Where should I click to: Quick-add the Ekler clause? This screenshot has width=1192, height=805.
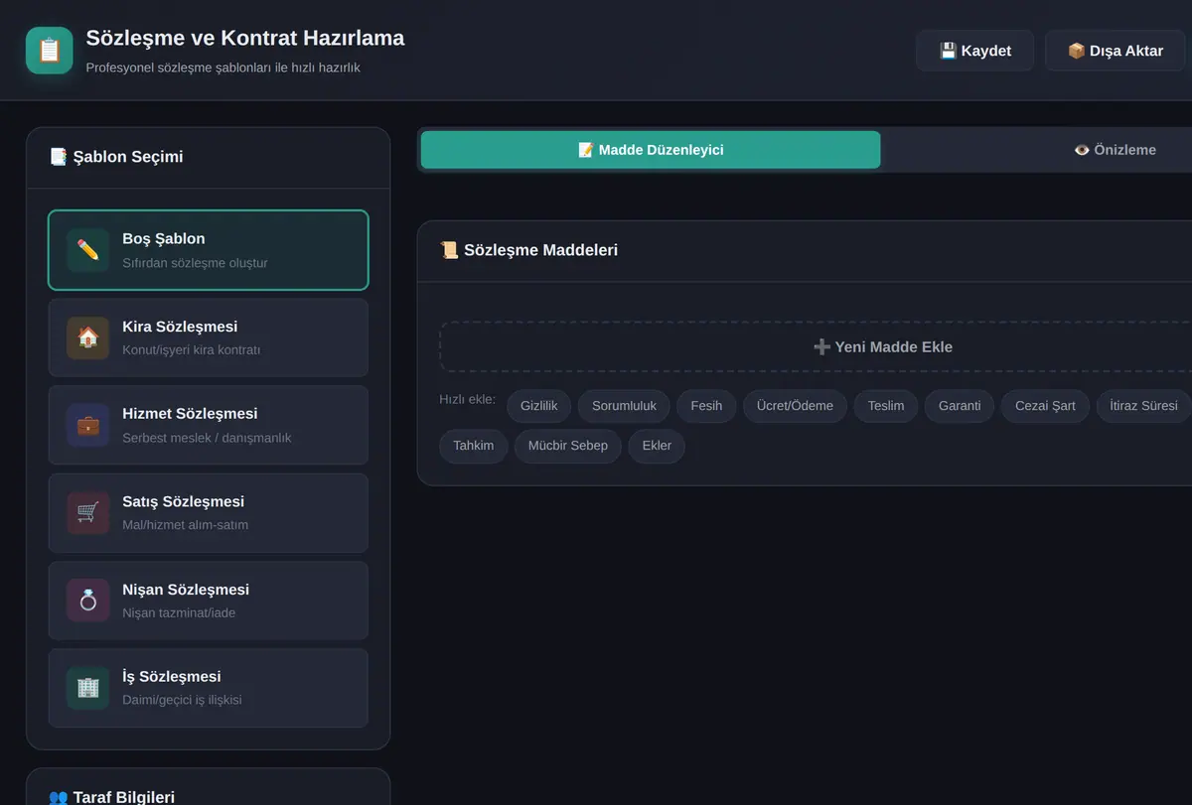pos(657,446)
